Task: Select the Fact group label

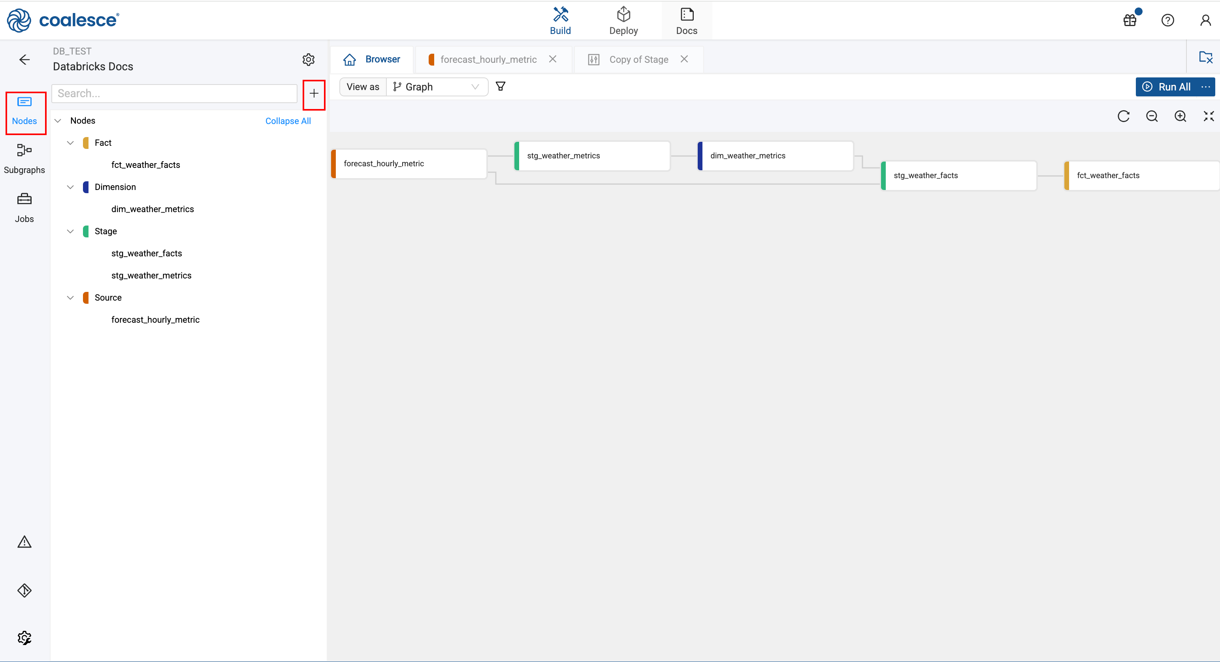Action: coord(103,143)
